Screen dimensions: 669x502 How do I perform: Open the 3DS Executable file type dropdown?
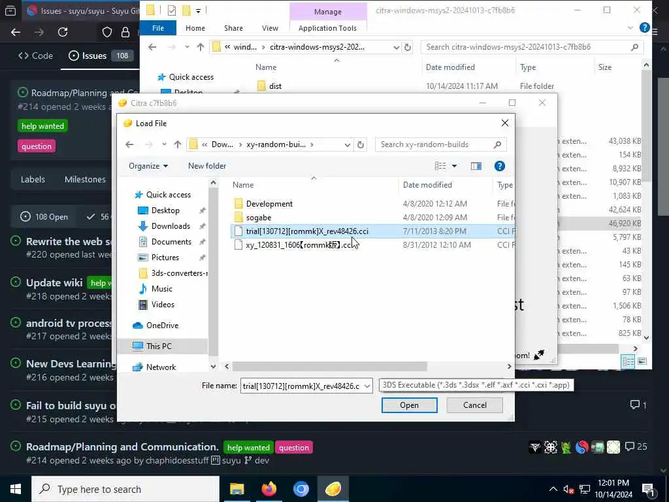(x=476, y=385)
